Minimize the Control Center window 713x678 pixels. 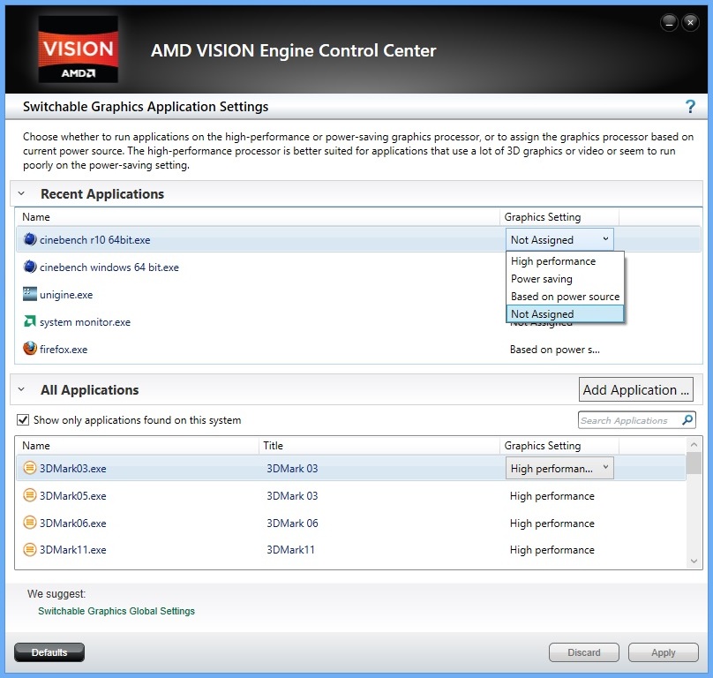point(669,22)
